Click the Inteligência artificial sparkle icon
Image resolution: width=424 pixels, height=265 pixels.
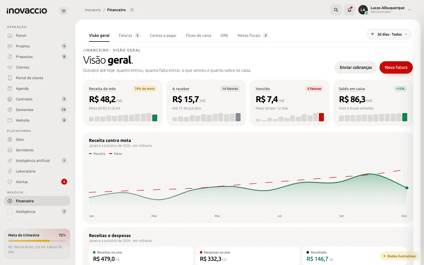click(10, 160)
